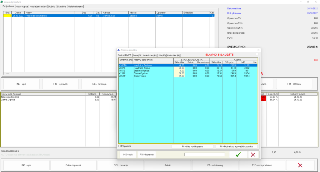Toggle the checkbox beside GLAVNO SKLADIŠTE
Viewport: 320px width, 172px height.
[257, 55]
